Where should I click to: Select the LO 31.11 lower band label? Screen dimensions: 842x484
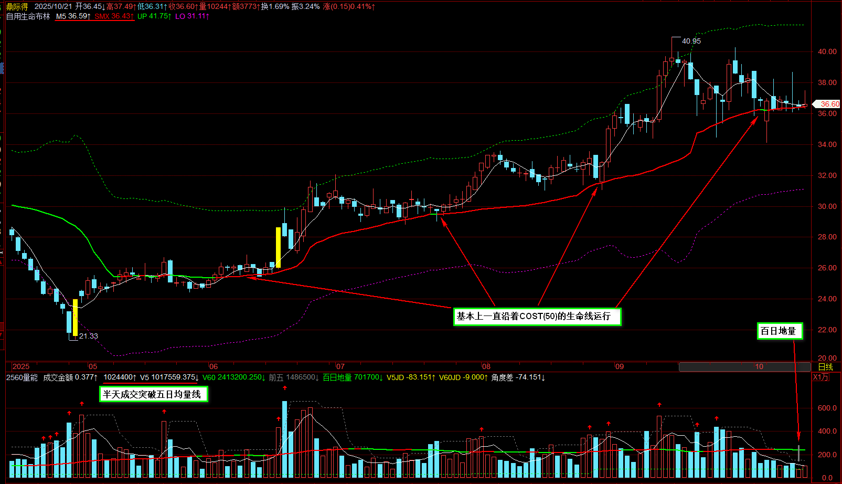point(193,16)
